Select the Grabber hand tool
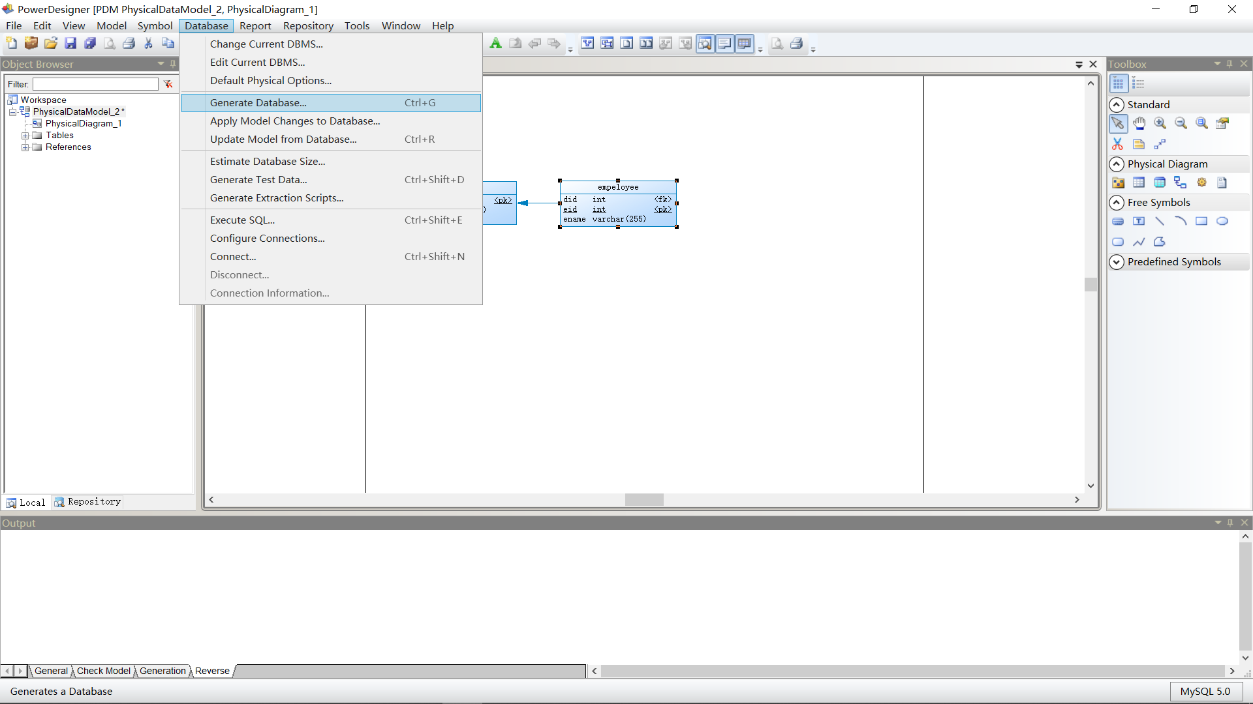Screen dimensions: 1253x704 click(x=1139, y=123)
